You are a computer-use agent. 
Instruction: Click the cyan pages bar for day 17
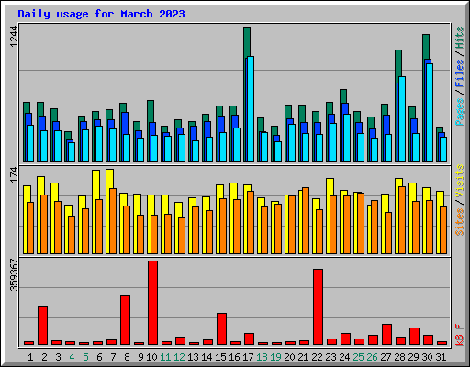[251, 109]
